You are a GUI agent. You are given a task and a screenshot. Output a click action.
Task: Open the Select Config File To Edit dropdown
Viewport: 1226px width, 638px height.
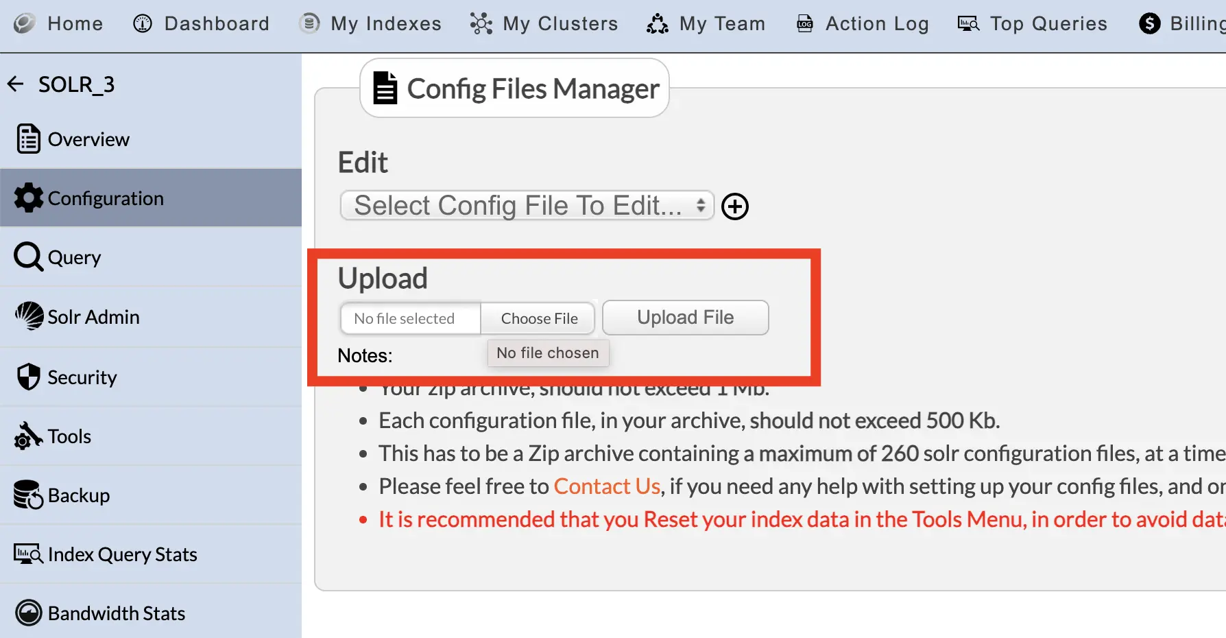pyautogui.click(x=527, y=205)
